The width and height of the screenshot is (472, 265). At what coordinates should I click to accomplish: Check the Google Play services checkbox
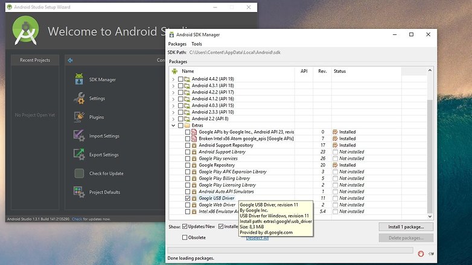[188, 158]
